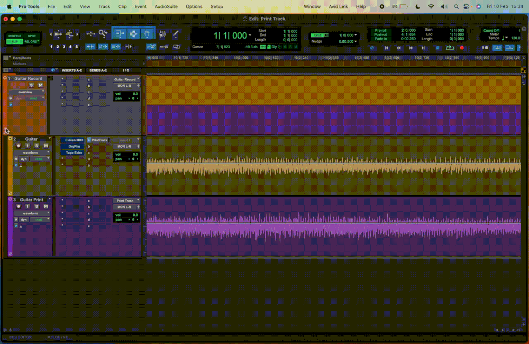529x344 pixels.
Task: Click the pan value control on the Guitar track
Action: coord(132,159)
